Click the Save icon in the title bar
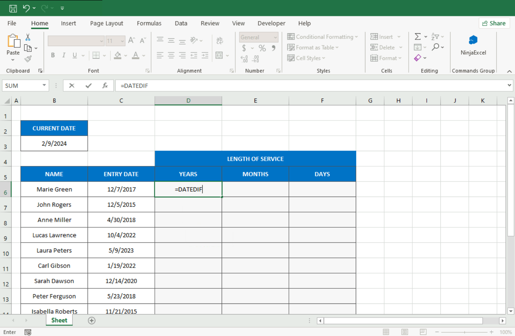The image size is (515, 336). coord(13,8)
